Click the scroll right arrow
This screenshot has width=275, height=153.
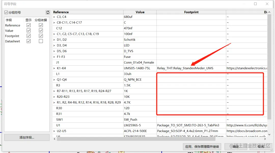pyautogui.click(x=265, y=139)
